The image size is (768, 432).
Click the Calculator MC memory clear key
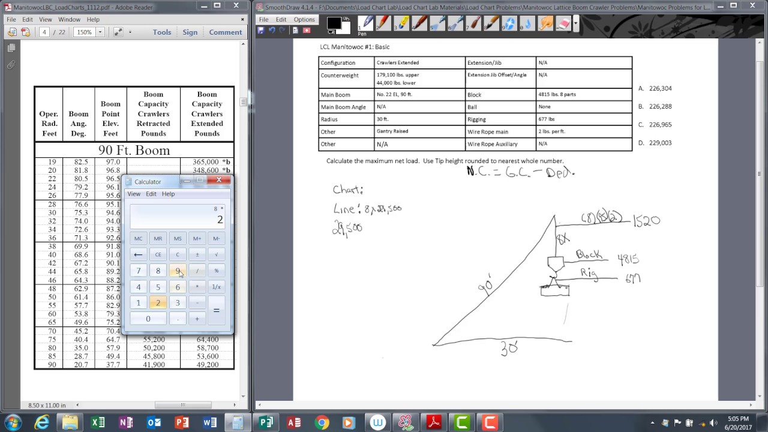[139, 238]
